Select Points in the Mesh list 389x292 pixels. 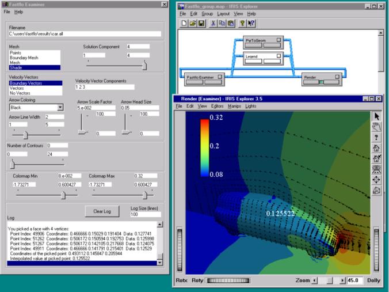[x=16, y=52]
